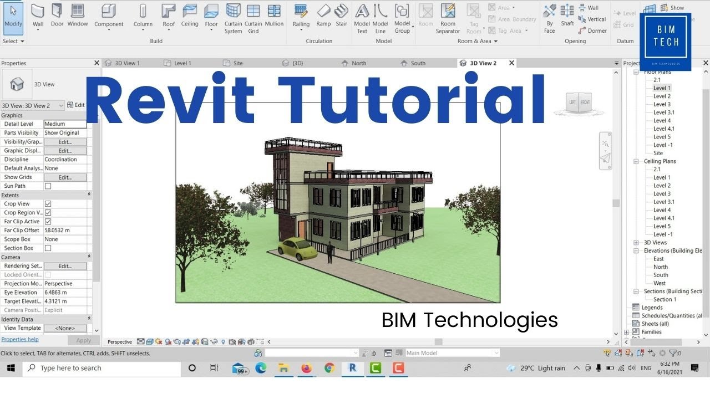Click Edit for Rendering Settings

[65, 266]
